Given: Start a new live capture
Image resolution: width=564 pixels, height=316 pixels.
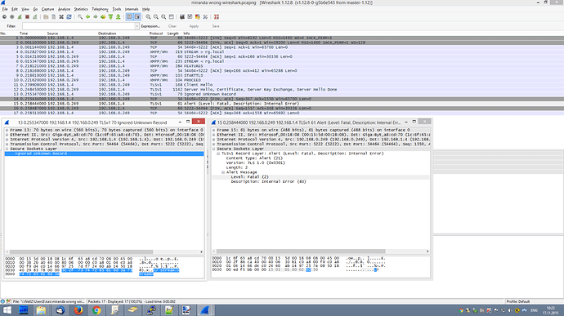Looking at the screenshot, I should (x=20, y=17).
